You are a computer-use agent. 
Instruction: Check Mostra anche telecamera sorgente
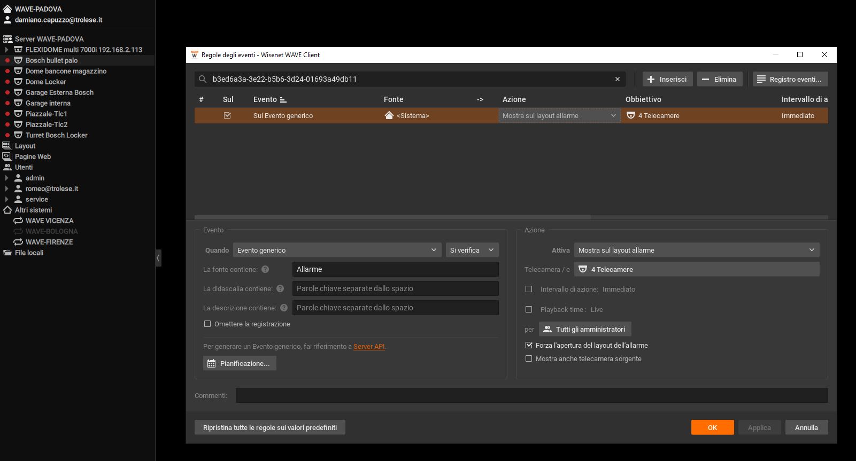[529, 359]
